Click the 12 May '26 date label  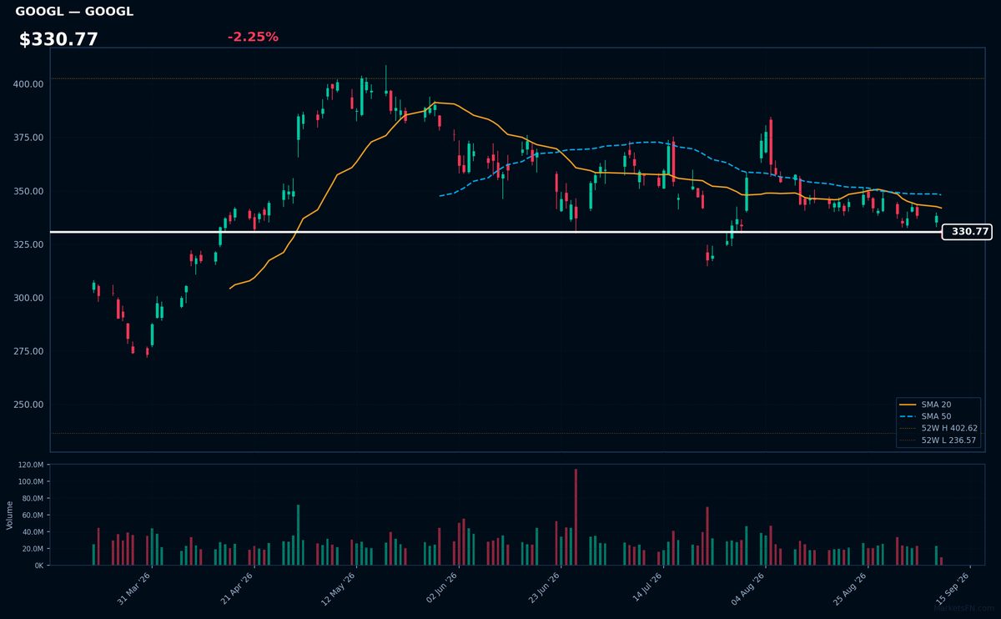340,587
